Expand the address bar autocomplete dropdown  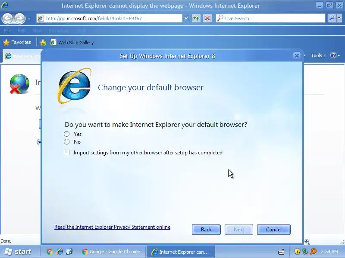[x=186, y=18]
